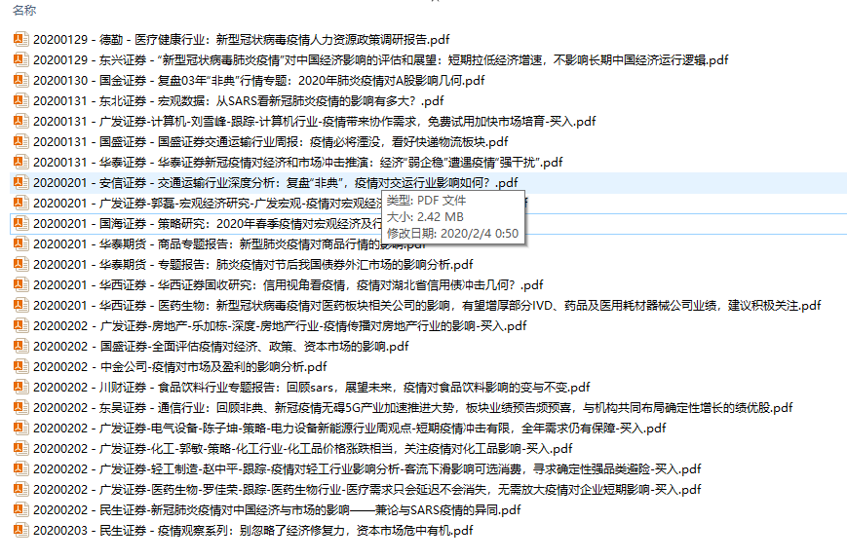Screen dimensions: 847x560
Task: Click PDF icon of 东北证券 宏观数据 file
Action: pyautogui.click(x=21, y=100)
